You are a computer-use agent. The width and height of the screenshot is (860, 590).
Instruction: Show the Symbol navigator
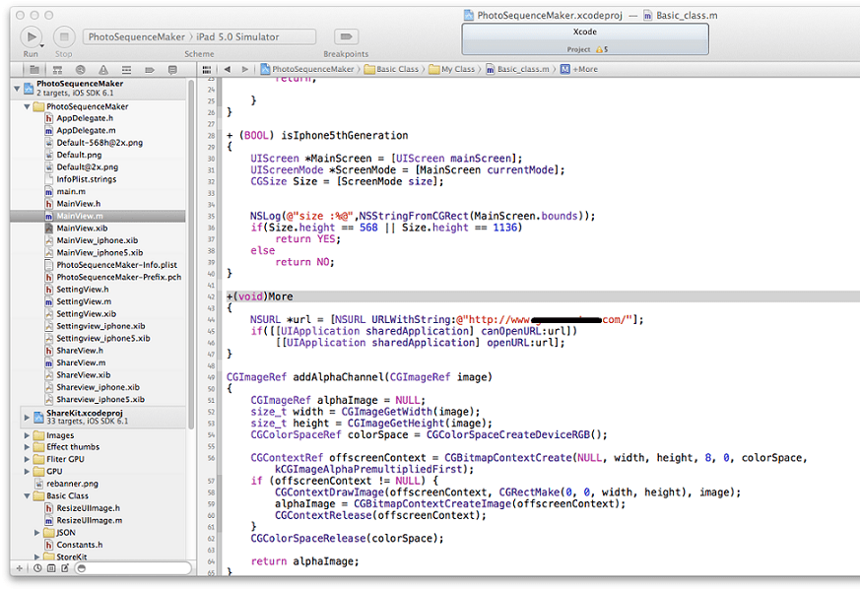[57, 70]
